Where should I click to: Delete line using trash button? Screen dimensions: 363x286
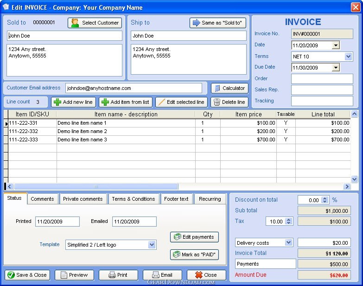pyautogui.click(x=229, y=102)
